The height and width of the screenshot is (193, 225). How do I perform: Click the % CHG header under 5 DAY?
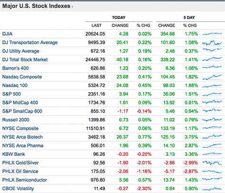coord(190,26)
